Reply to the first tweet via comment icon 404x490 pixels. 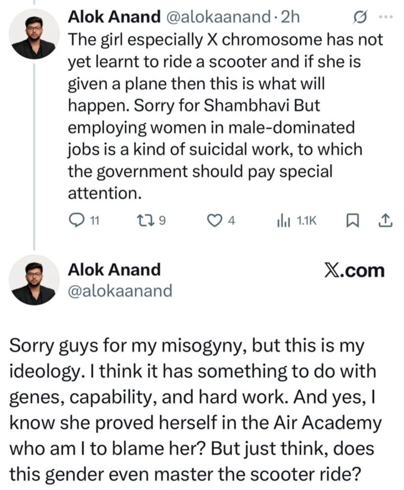point(77,220)
